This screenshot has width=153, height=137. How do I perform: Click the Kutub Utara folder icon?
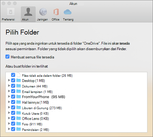(19, 113)
